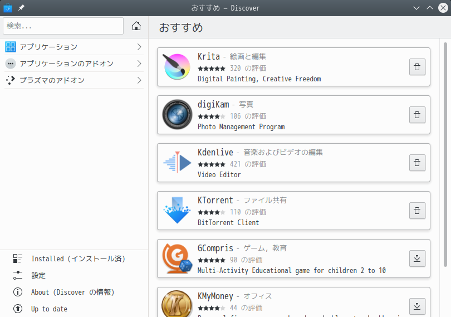Open the Krita paintbrush app icon
Viewport: 451px width, 317px height.
(177, 67)
